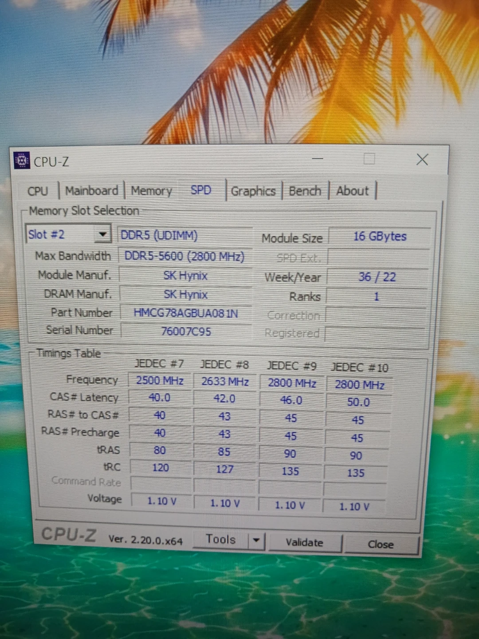Open the CPU tab
This screenshot has width=479, height=639.
point(38,191)
